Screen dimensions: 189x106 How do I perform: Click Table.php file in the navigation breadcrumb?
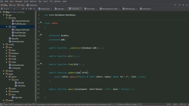32,5
